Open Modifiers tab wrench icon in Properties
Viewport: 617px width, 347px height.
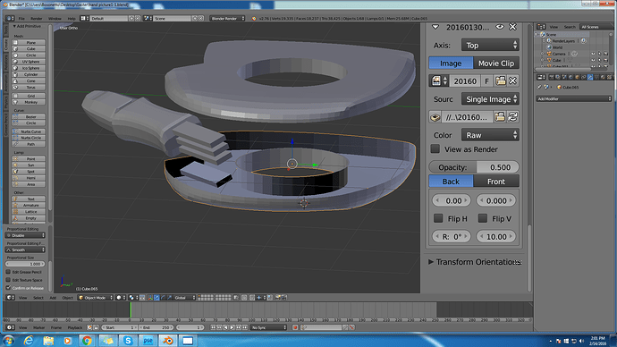click(590, 78)
